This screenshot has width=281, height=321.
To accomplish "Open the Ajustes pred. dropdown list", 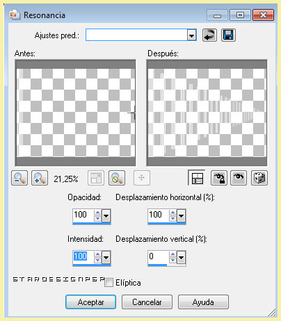I will [191, 35].
